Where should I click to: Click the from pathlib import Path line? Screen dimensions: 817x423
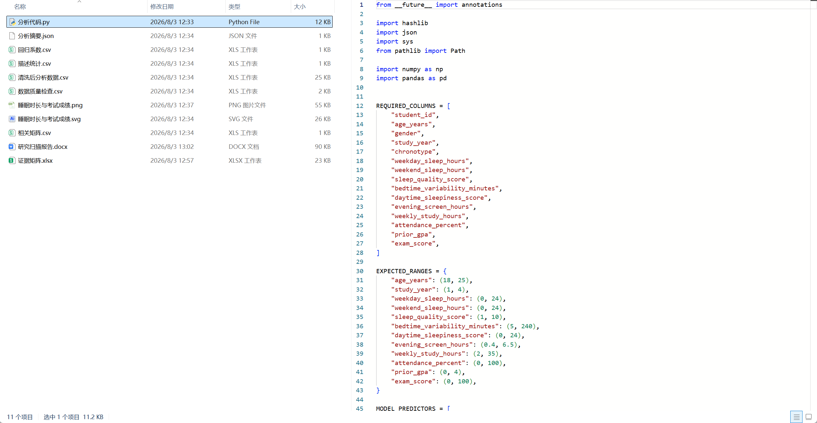click(x=421, y=51)
